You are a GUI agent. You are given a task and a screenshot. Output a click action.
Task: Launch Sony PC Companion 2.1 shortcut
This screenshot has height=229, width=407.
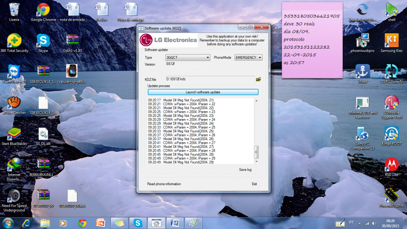pyautogui.click(x=362, y=138)
